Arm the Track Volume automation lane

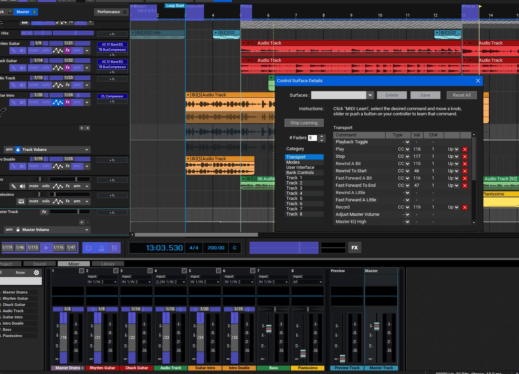point(9,149)
